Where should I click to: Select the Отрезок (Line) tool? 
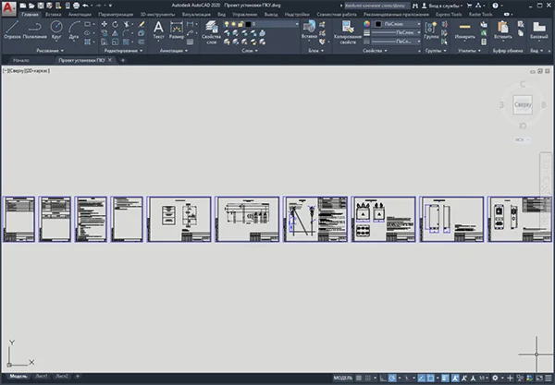pyautogui.click(x=12, y=29)
